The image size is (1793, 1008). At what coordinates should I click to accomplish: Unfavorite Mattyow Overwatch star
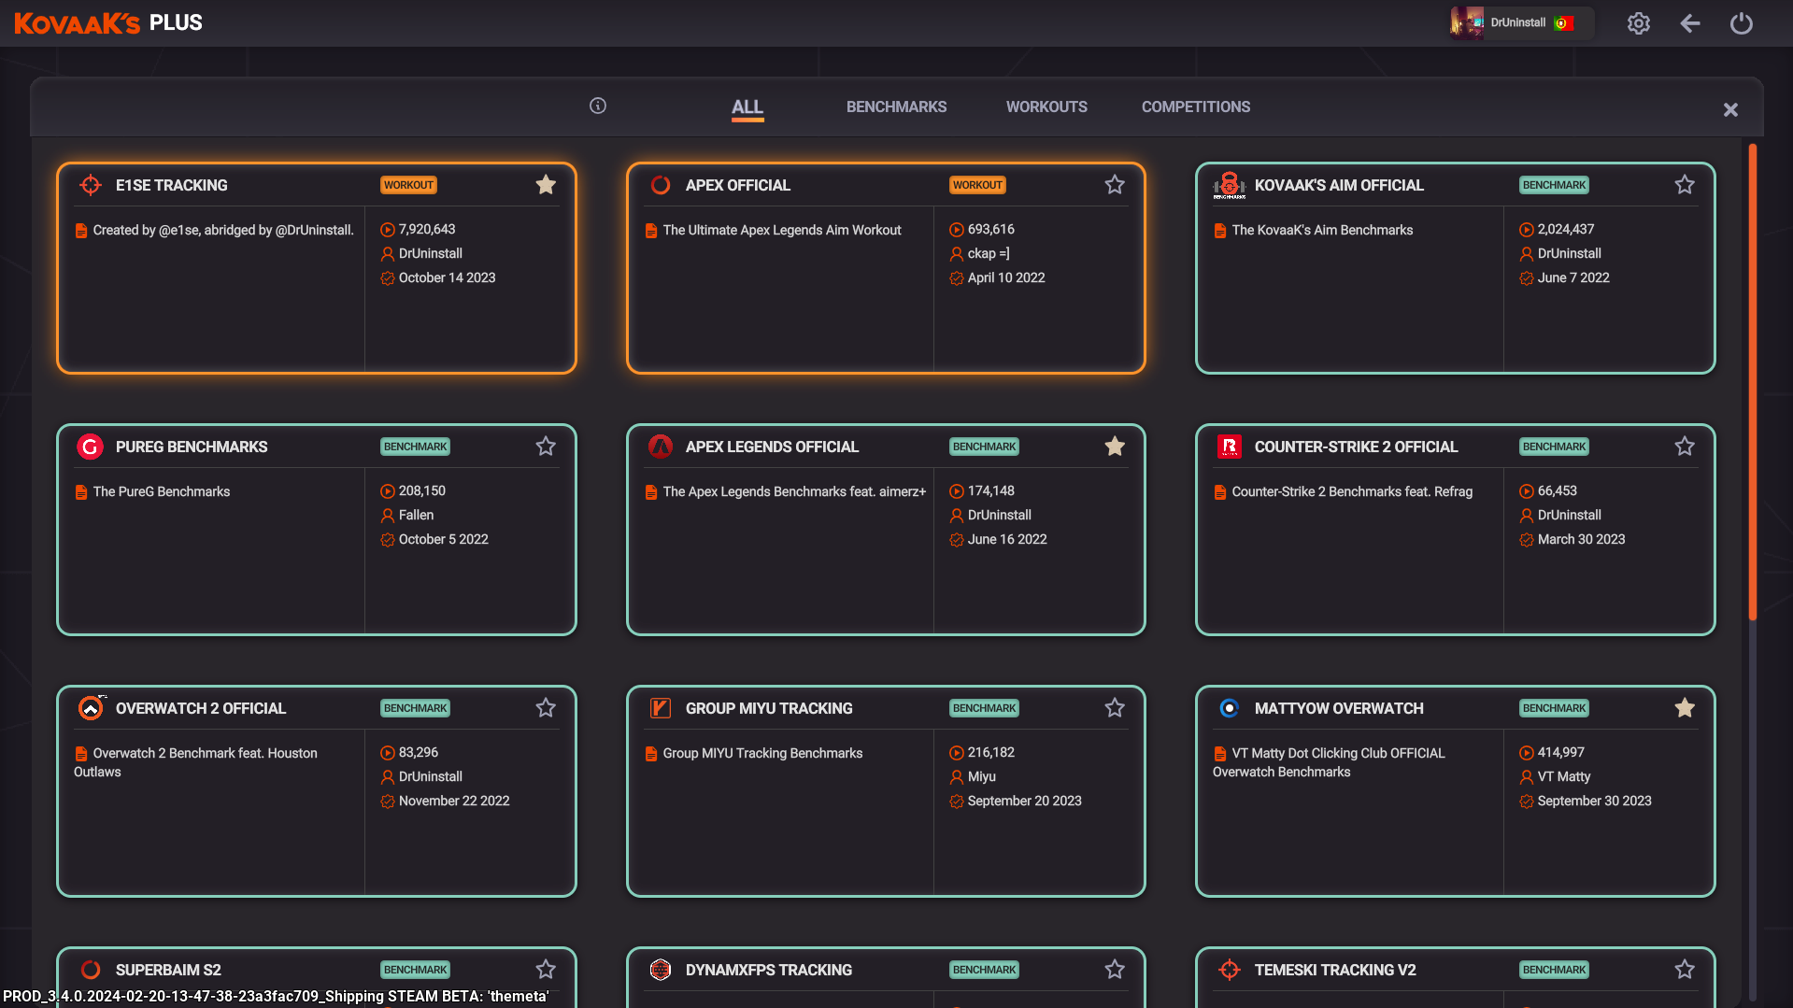coord(1685,708)
